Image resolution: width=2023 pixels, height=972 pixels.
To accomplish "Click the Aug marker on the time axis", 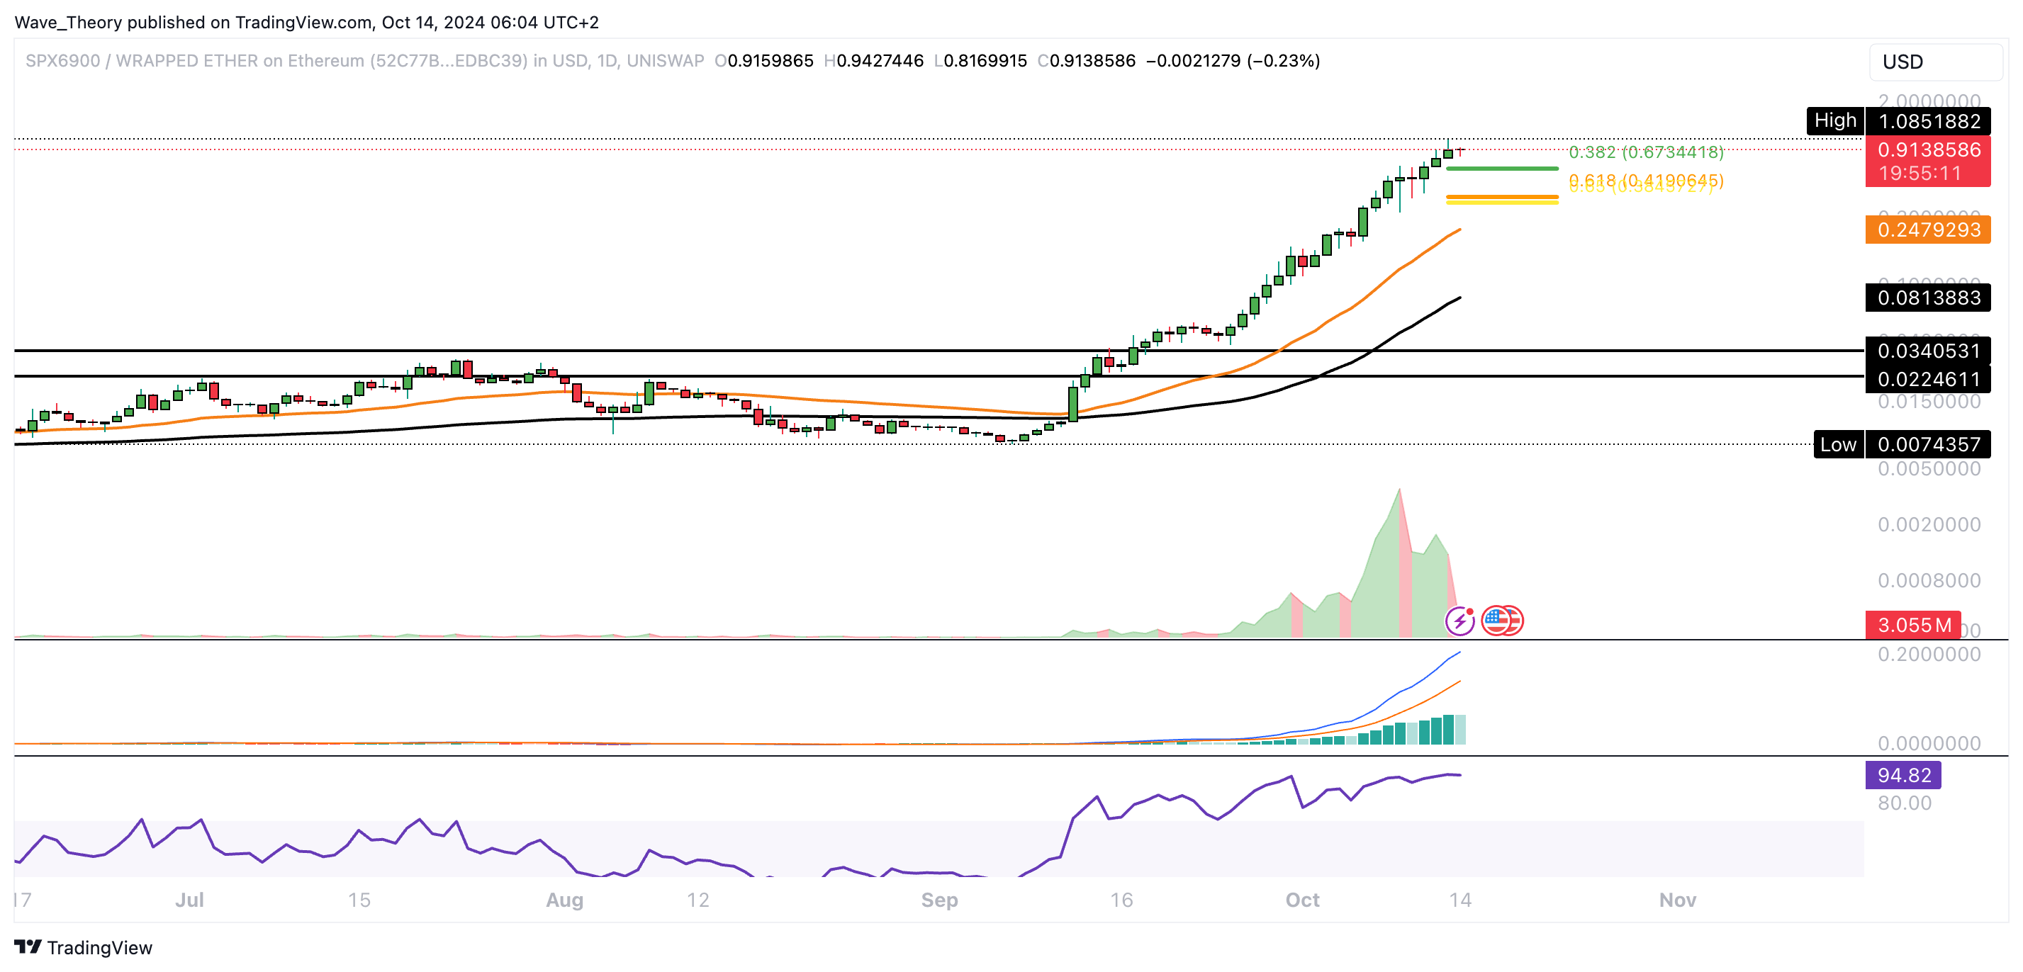I will [565, 900].
